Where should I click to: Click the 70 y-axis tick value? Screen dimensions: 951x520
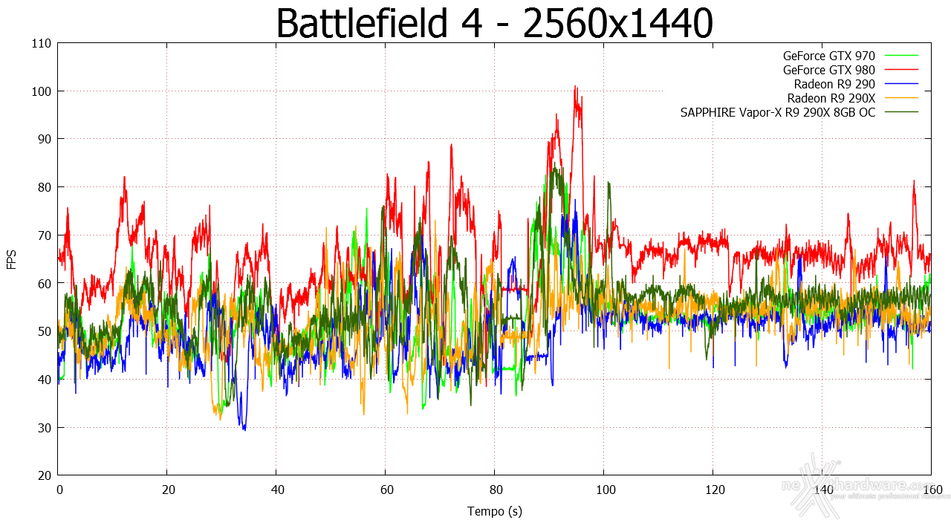click(x=45, y=235)
